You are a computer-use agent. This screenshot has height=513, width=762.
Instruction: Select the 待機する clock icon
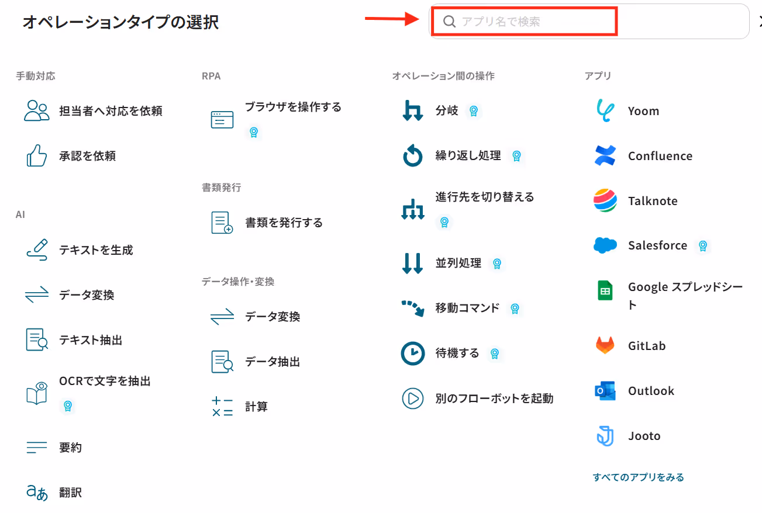[x=413, y=353]
